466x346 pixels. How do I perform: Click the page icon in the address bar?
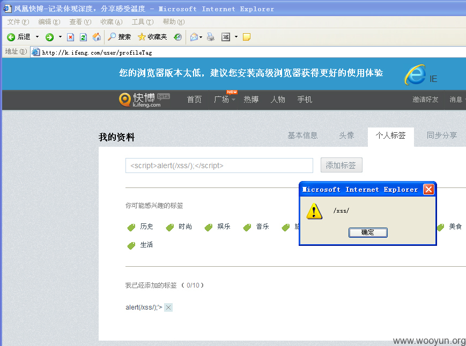click(x=36, y=52)
